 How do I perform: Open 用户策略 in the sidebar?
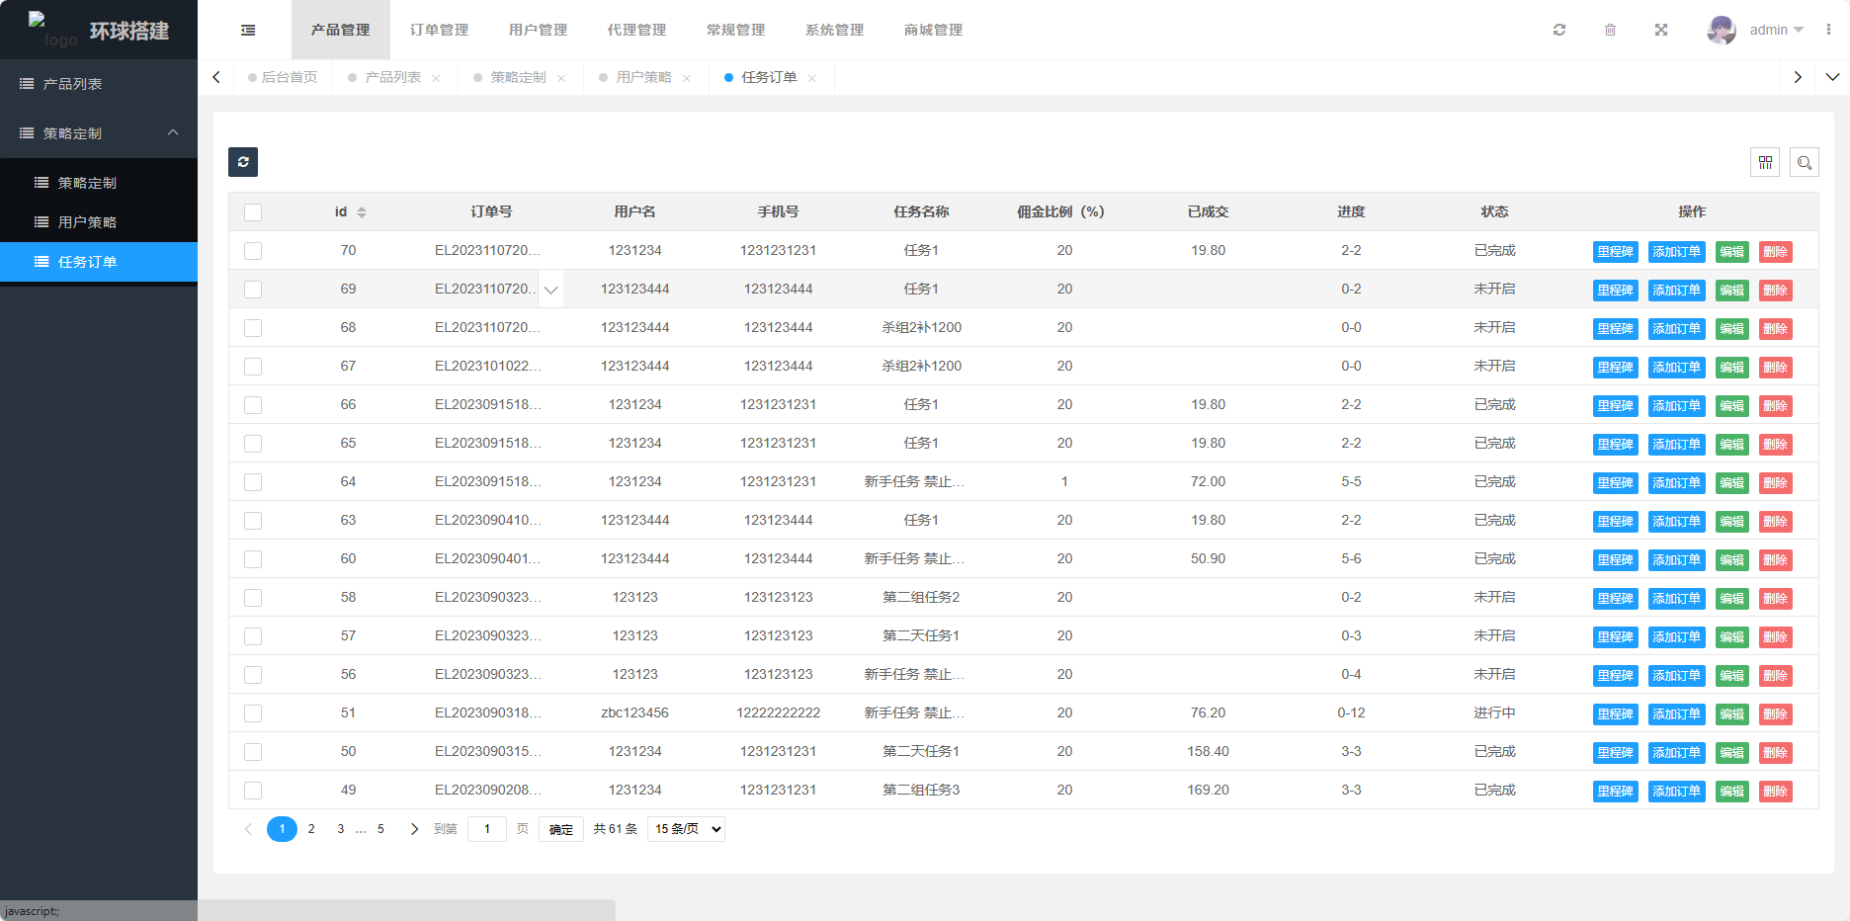(x=99, y=222)
